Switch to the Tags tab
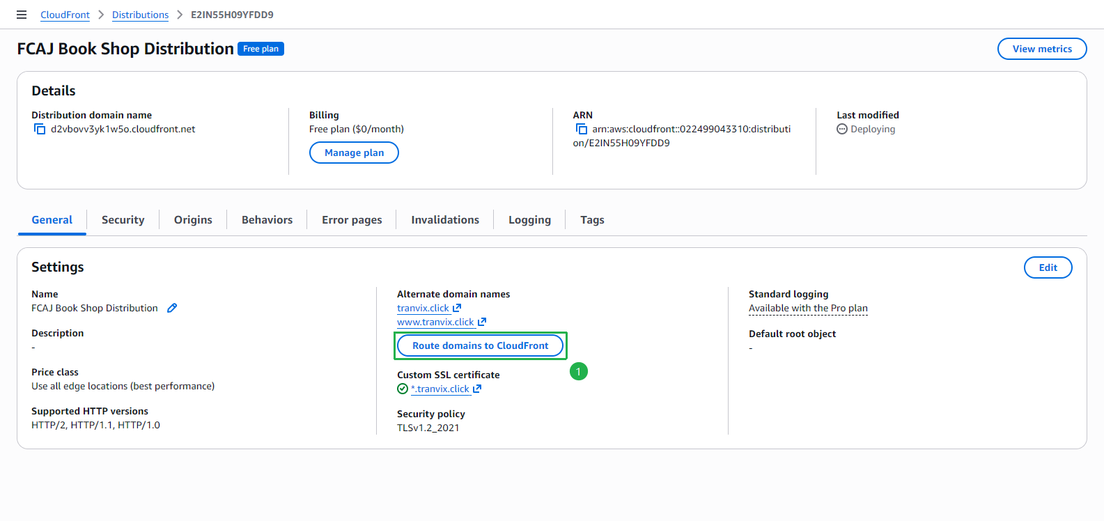This screenshot has height=521, width=1104. click(x=592, y=220)
